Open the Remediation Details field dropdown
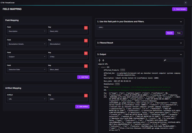Image resolution: width=192 pixels, height=133 pixels. tap(27, 44)
